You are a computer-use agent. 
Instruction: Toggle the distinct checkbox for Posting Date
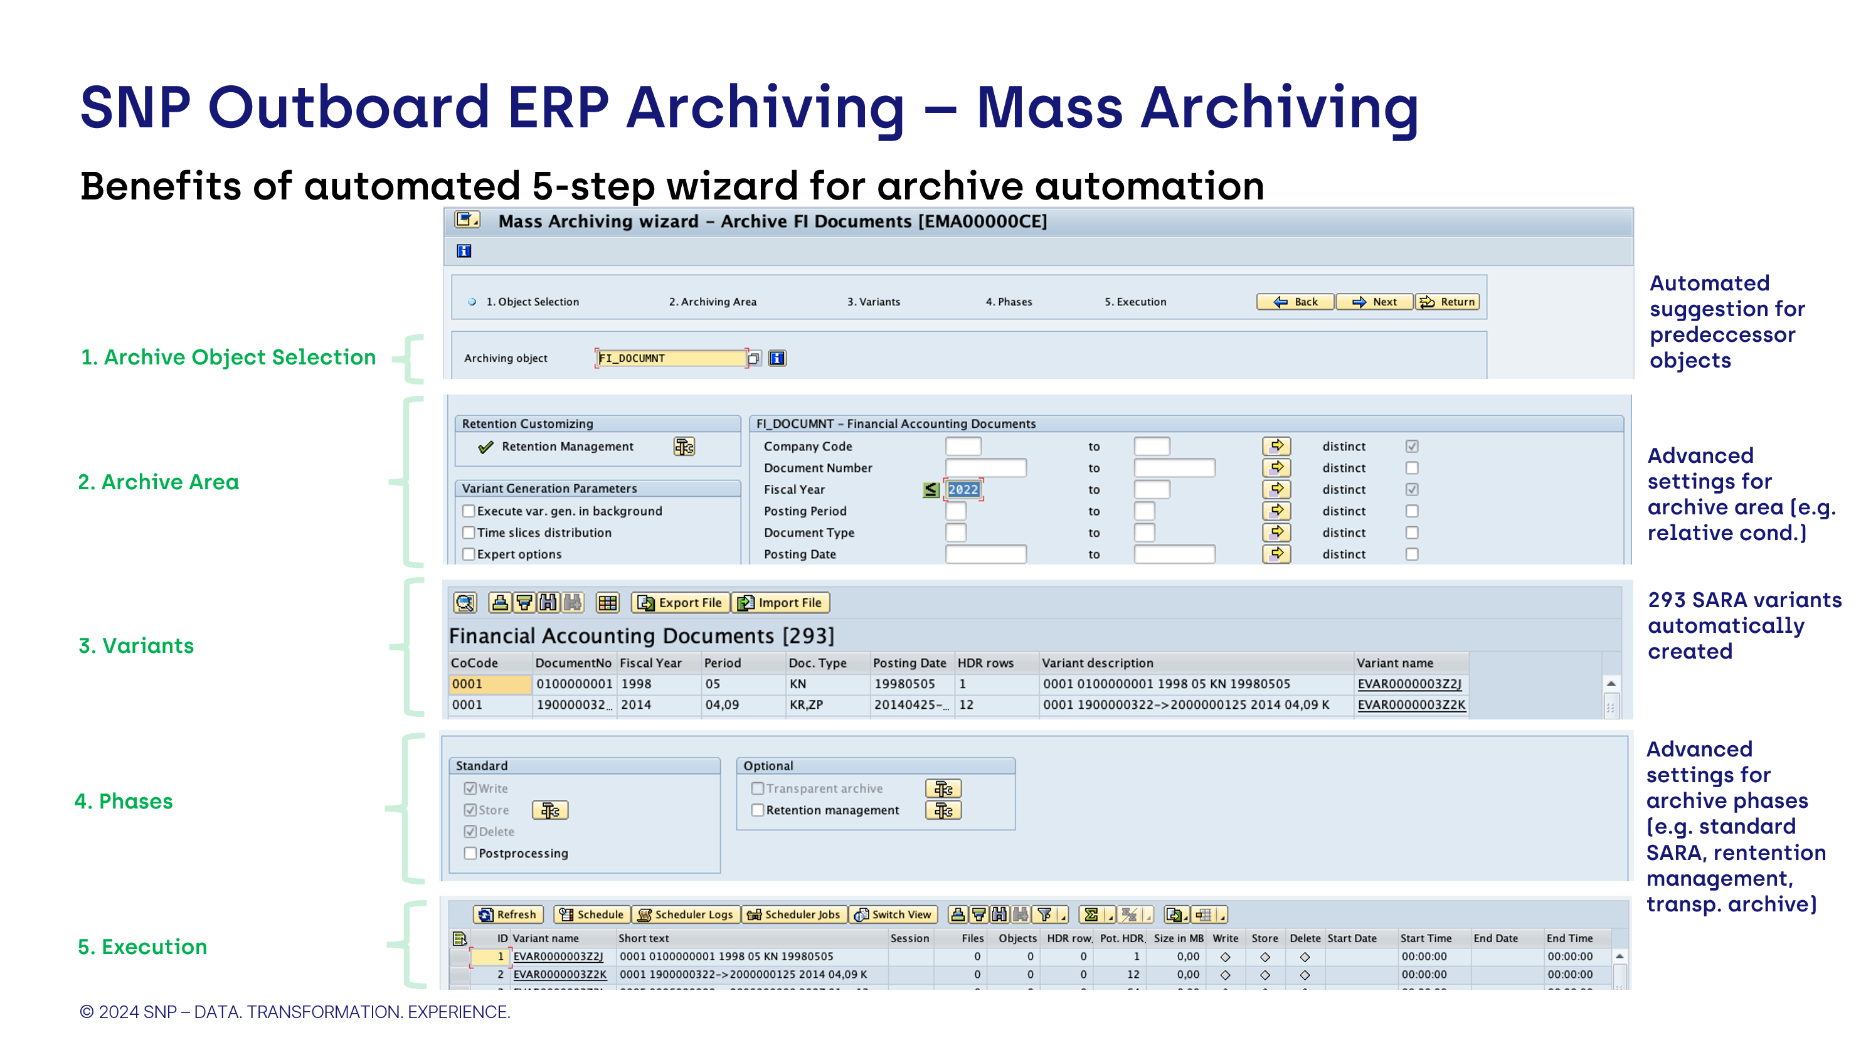click(x=1412, y=554)
